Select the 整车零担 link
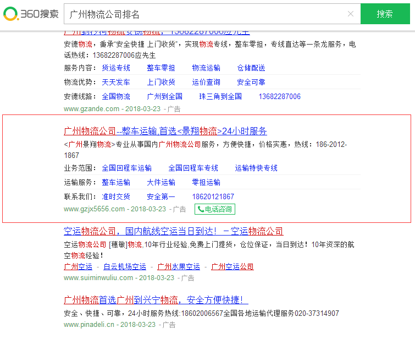This screenshot has height=339, width=415. point(161,68)
